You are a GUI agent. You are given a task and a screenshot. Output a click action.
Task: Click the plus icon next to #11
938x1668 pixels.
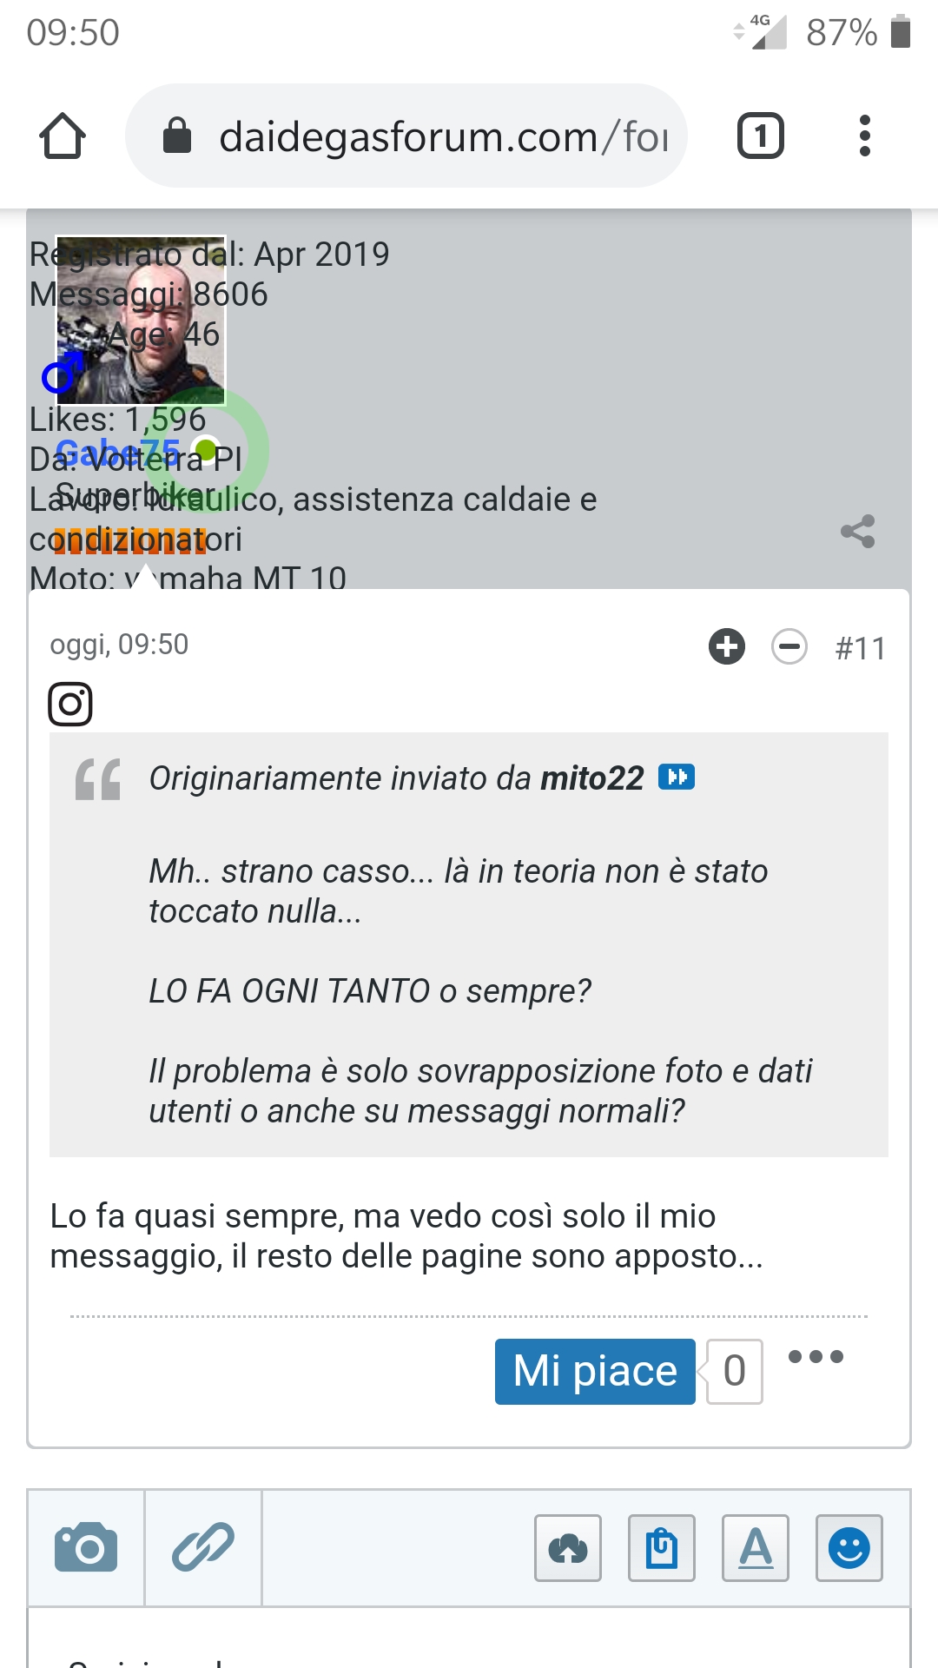coord(727,646)
